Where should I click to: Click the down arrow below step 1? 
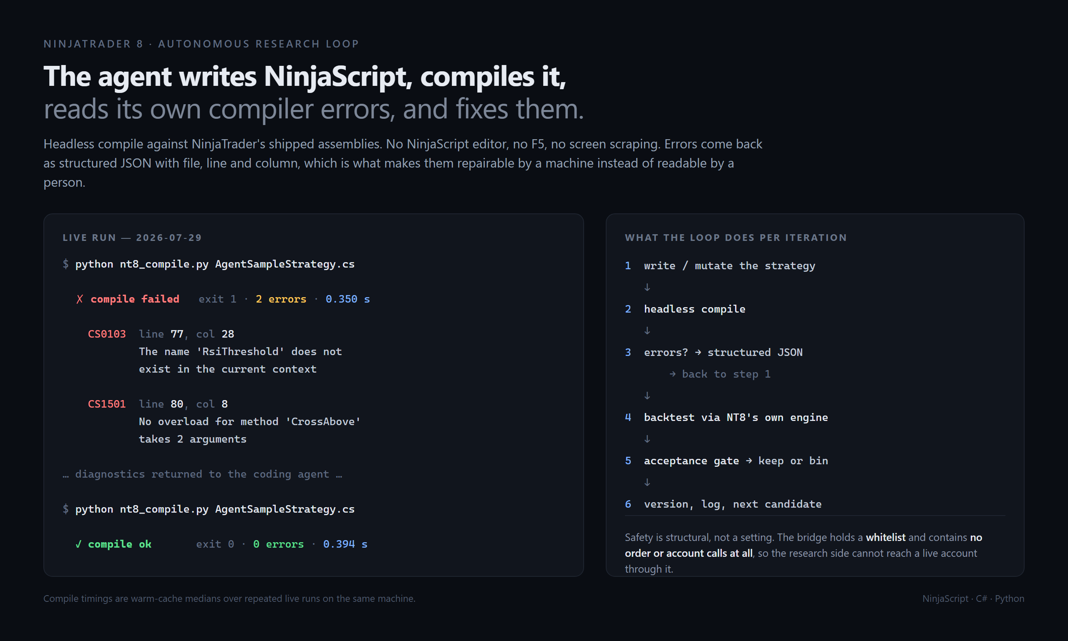[647, 287]
